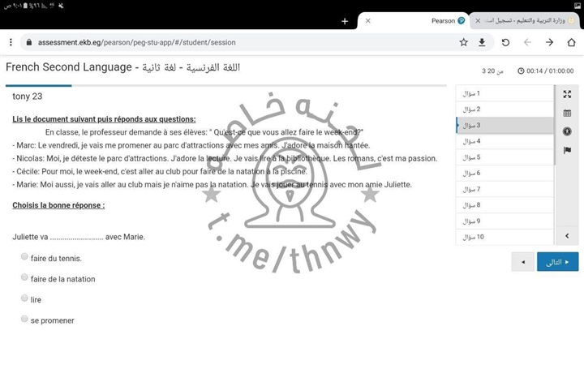Flag this question with the flag icon
This screenshot has width=584, height=365.
click(567, 150)
